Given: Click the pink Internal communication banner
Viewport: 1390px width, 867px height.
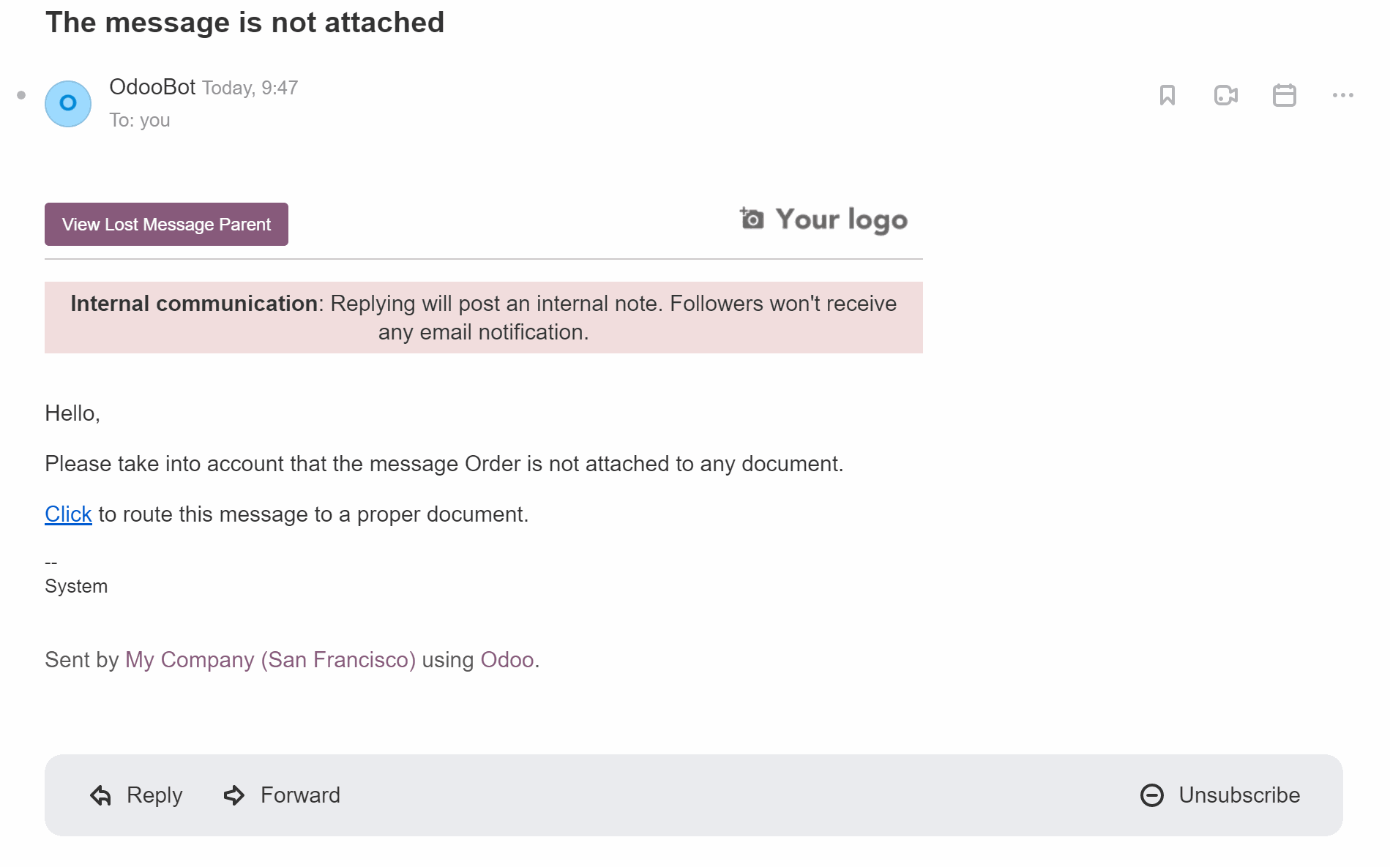Looking at the screenshot, I should tap(484, 318).
